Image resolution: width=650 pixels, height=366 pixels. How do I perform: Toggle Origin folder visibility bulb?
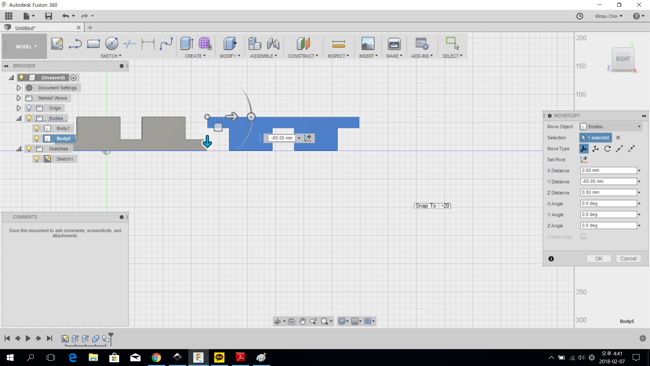(x=29, y=108)
